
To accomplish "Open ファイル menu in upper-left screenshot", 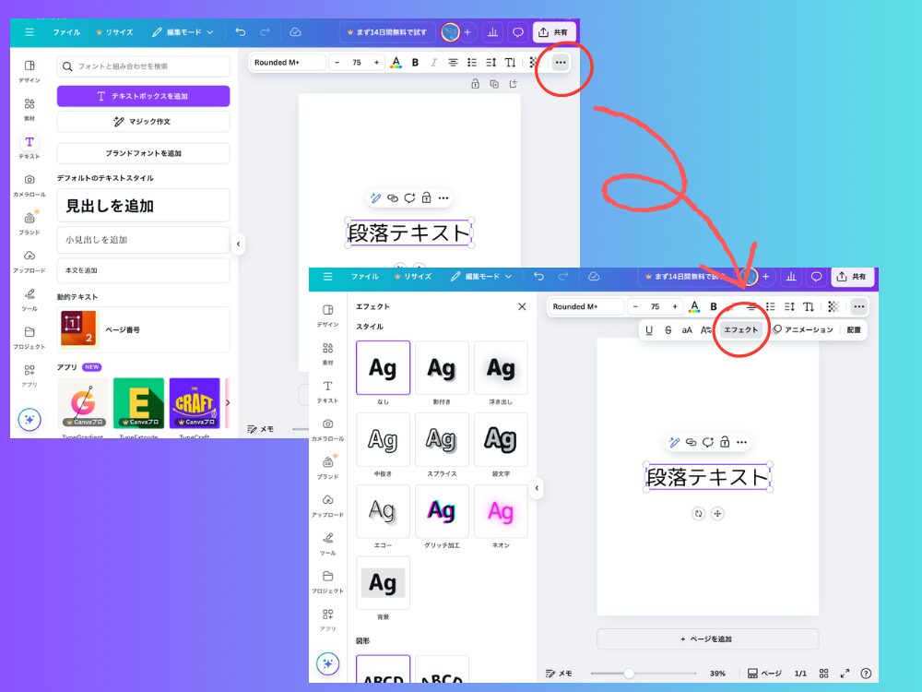I will [x=66, y=32].
